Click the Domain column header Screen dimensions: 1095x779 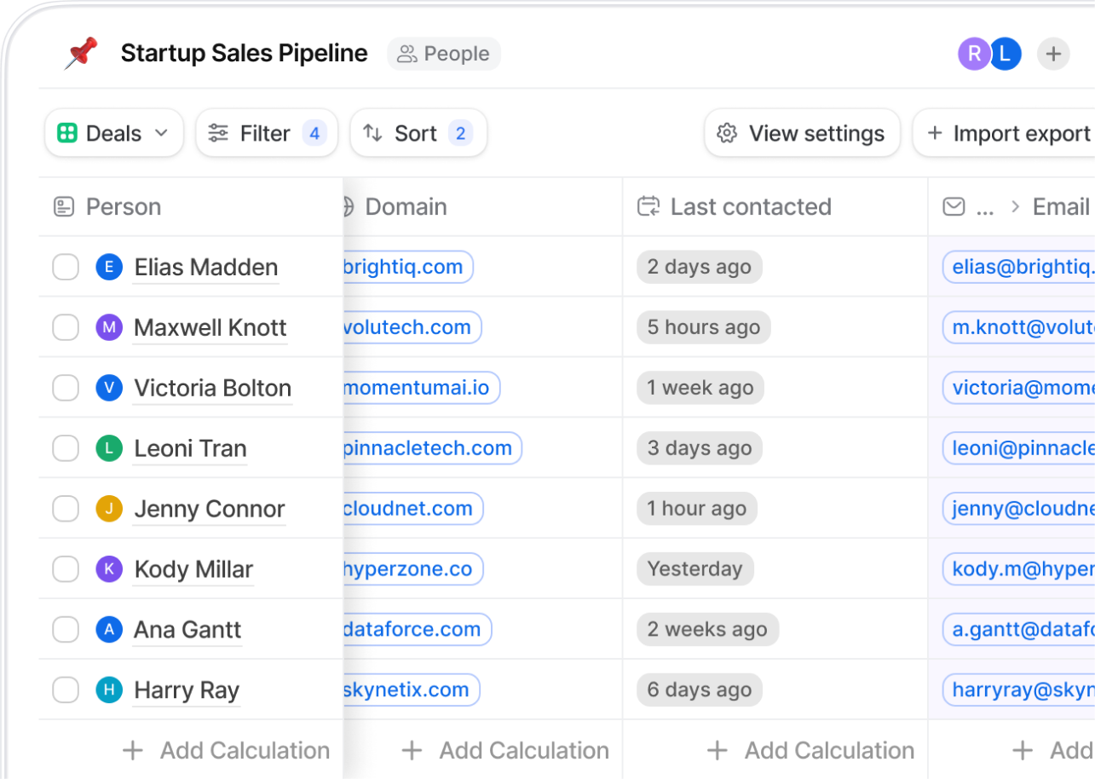pos(406,207)
